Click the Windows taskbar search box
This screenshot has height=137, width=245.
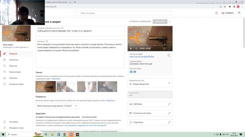(x=20, y=134)
